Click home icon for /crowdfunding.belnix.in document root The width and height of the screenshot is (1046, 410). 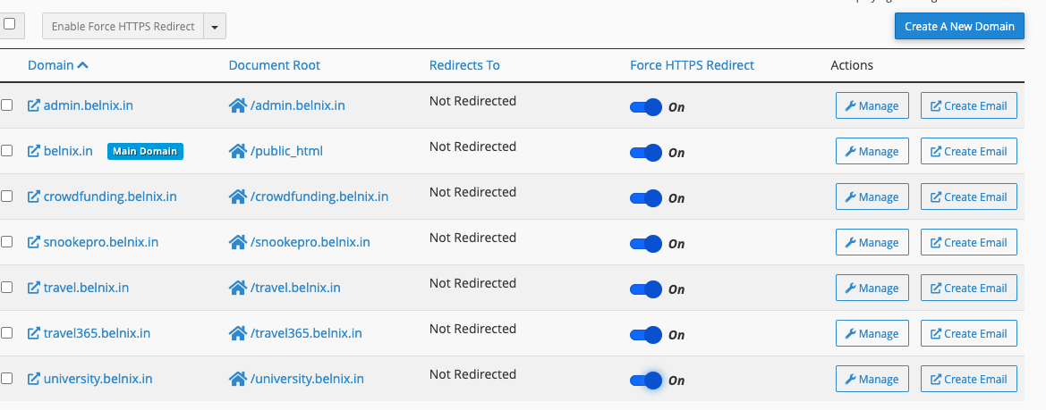[237, 197]
